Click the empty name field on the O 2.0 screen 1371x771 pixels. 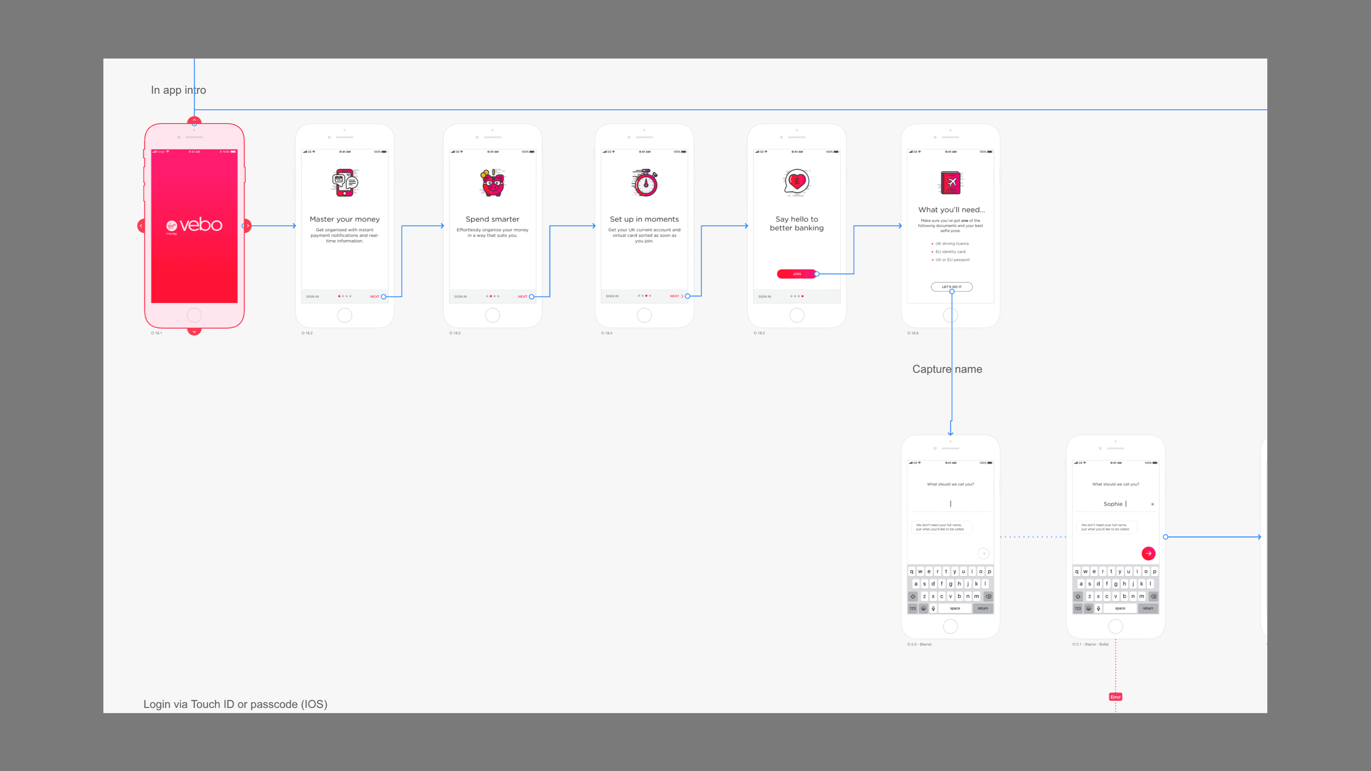(x=950, y=503)
